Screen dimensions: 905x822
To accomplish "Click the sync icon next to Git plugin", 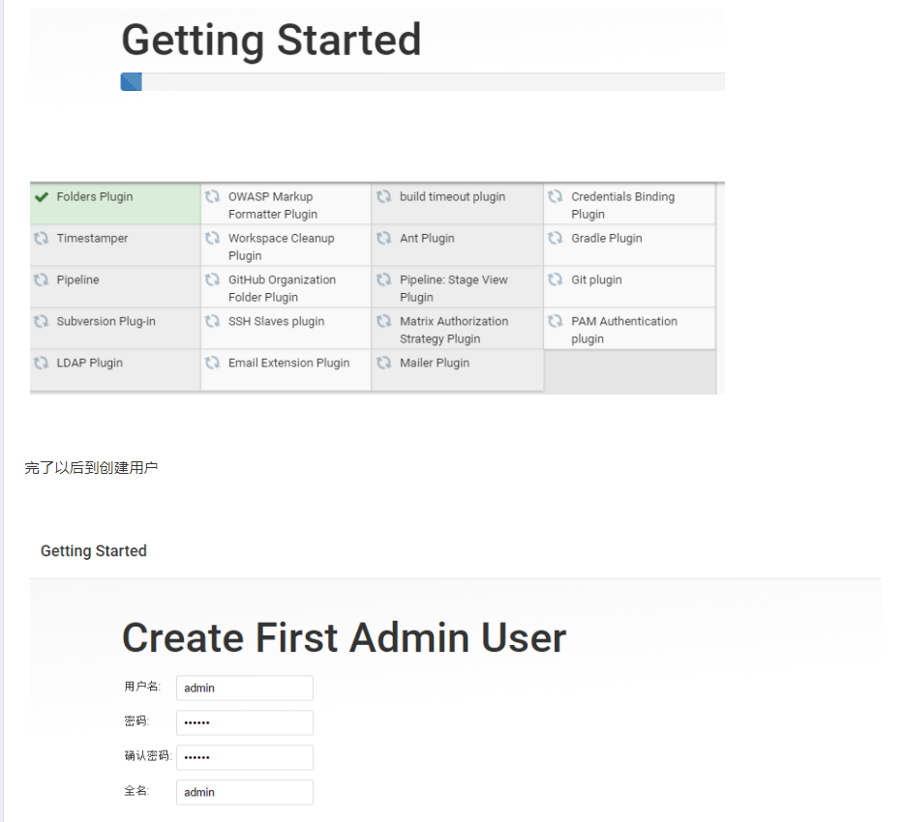I will tap(555, 280).
